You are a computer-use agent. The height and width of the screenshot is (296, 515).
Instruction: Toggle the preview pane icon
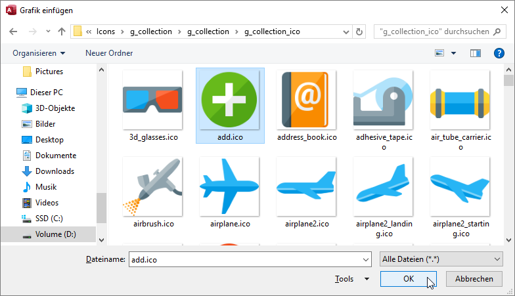(x=476, y=53)
